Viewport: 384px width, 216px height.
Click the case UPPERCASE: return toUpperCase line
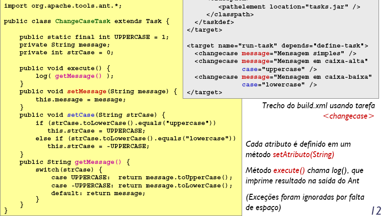click(x=142, y=178)
